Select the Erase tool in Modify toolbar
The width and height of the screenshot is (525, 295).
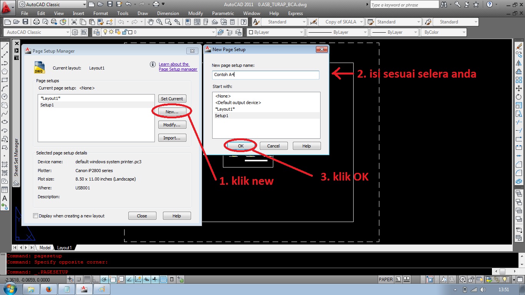[519, 45]
